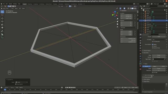Hide the Light object via its eye icon

point(167,15)
